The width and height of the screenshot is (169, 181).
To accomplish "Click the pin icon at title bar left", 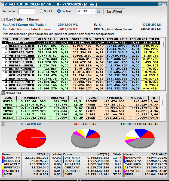I will (2, 4).
